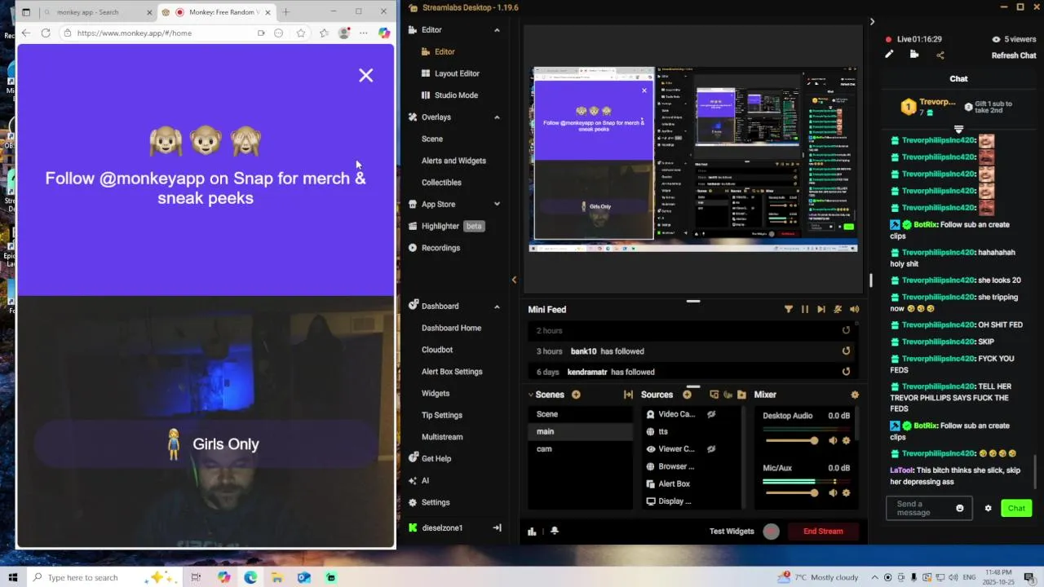Open Desktop Audio source settings gear

point(846,441)
